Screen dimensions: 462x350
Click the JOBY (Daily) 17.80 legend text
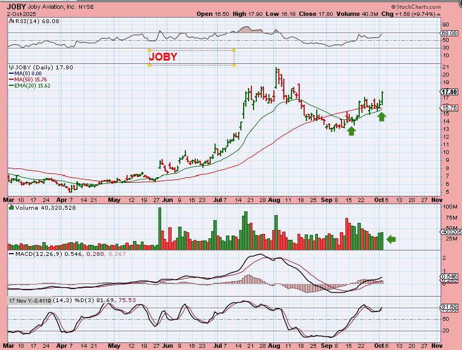pyautogui.click(x=44, y=67)
